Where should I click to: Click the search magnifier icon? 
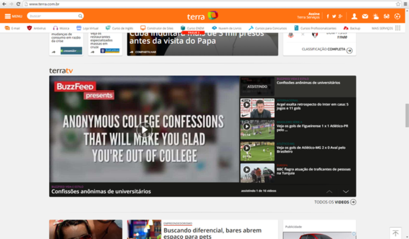[x=80, y=16]
